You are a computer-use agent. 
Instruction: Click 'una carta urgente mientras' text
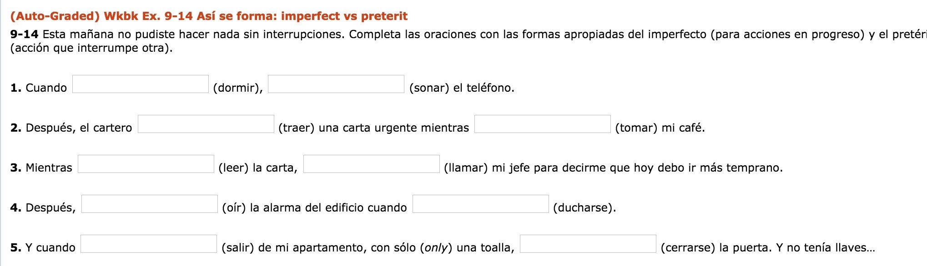click(394, 128)
